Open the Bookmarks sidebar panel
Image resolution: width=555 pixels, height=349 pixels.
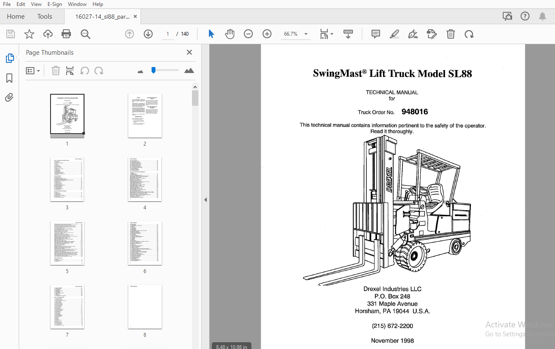(x=9, y=78)
